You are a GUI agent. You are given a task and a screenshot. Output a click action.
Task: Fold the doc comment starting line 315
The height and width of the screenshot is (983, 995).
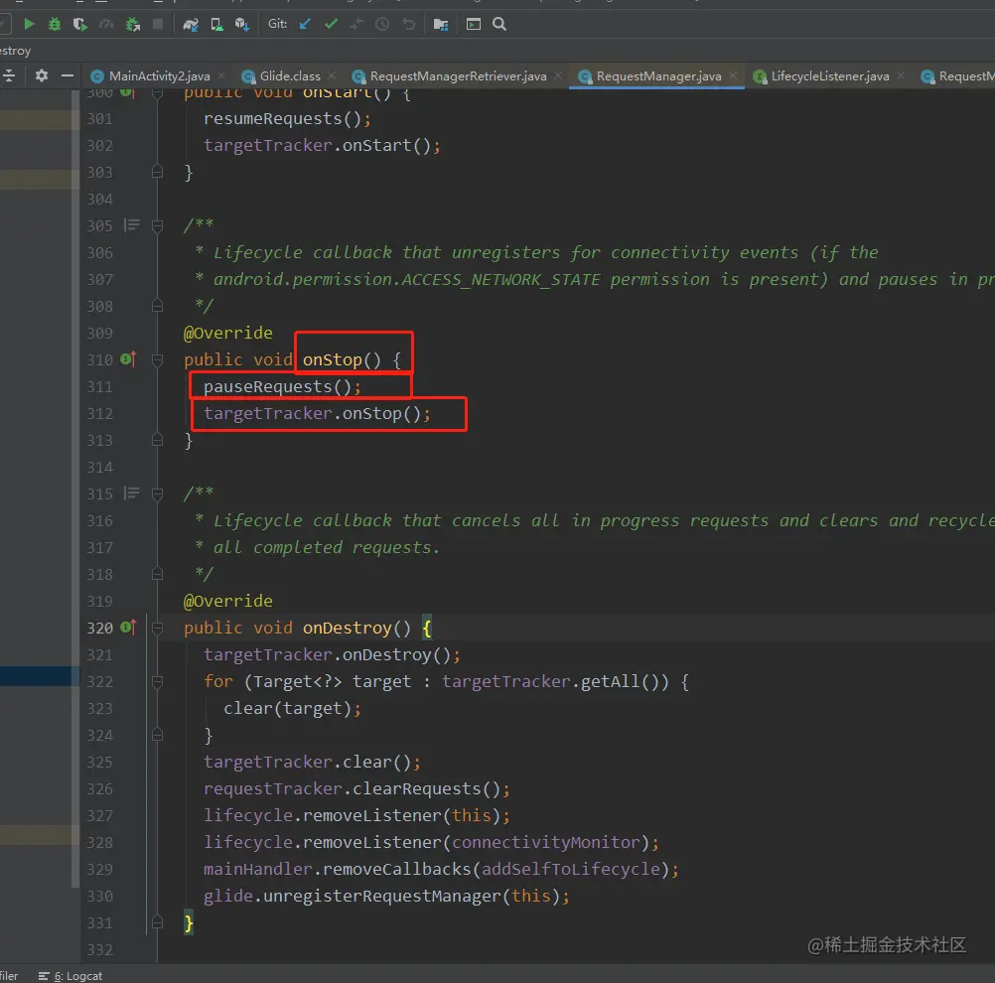pyautogui.click(x=157, y=494)
